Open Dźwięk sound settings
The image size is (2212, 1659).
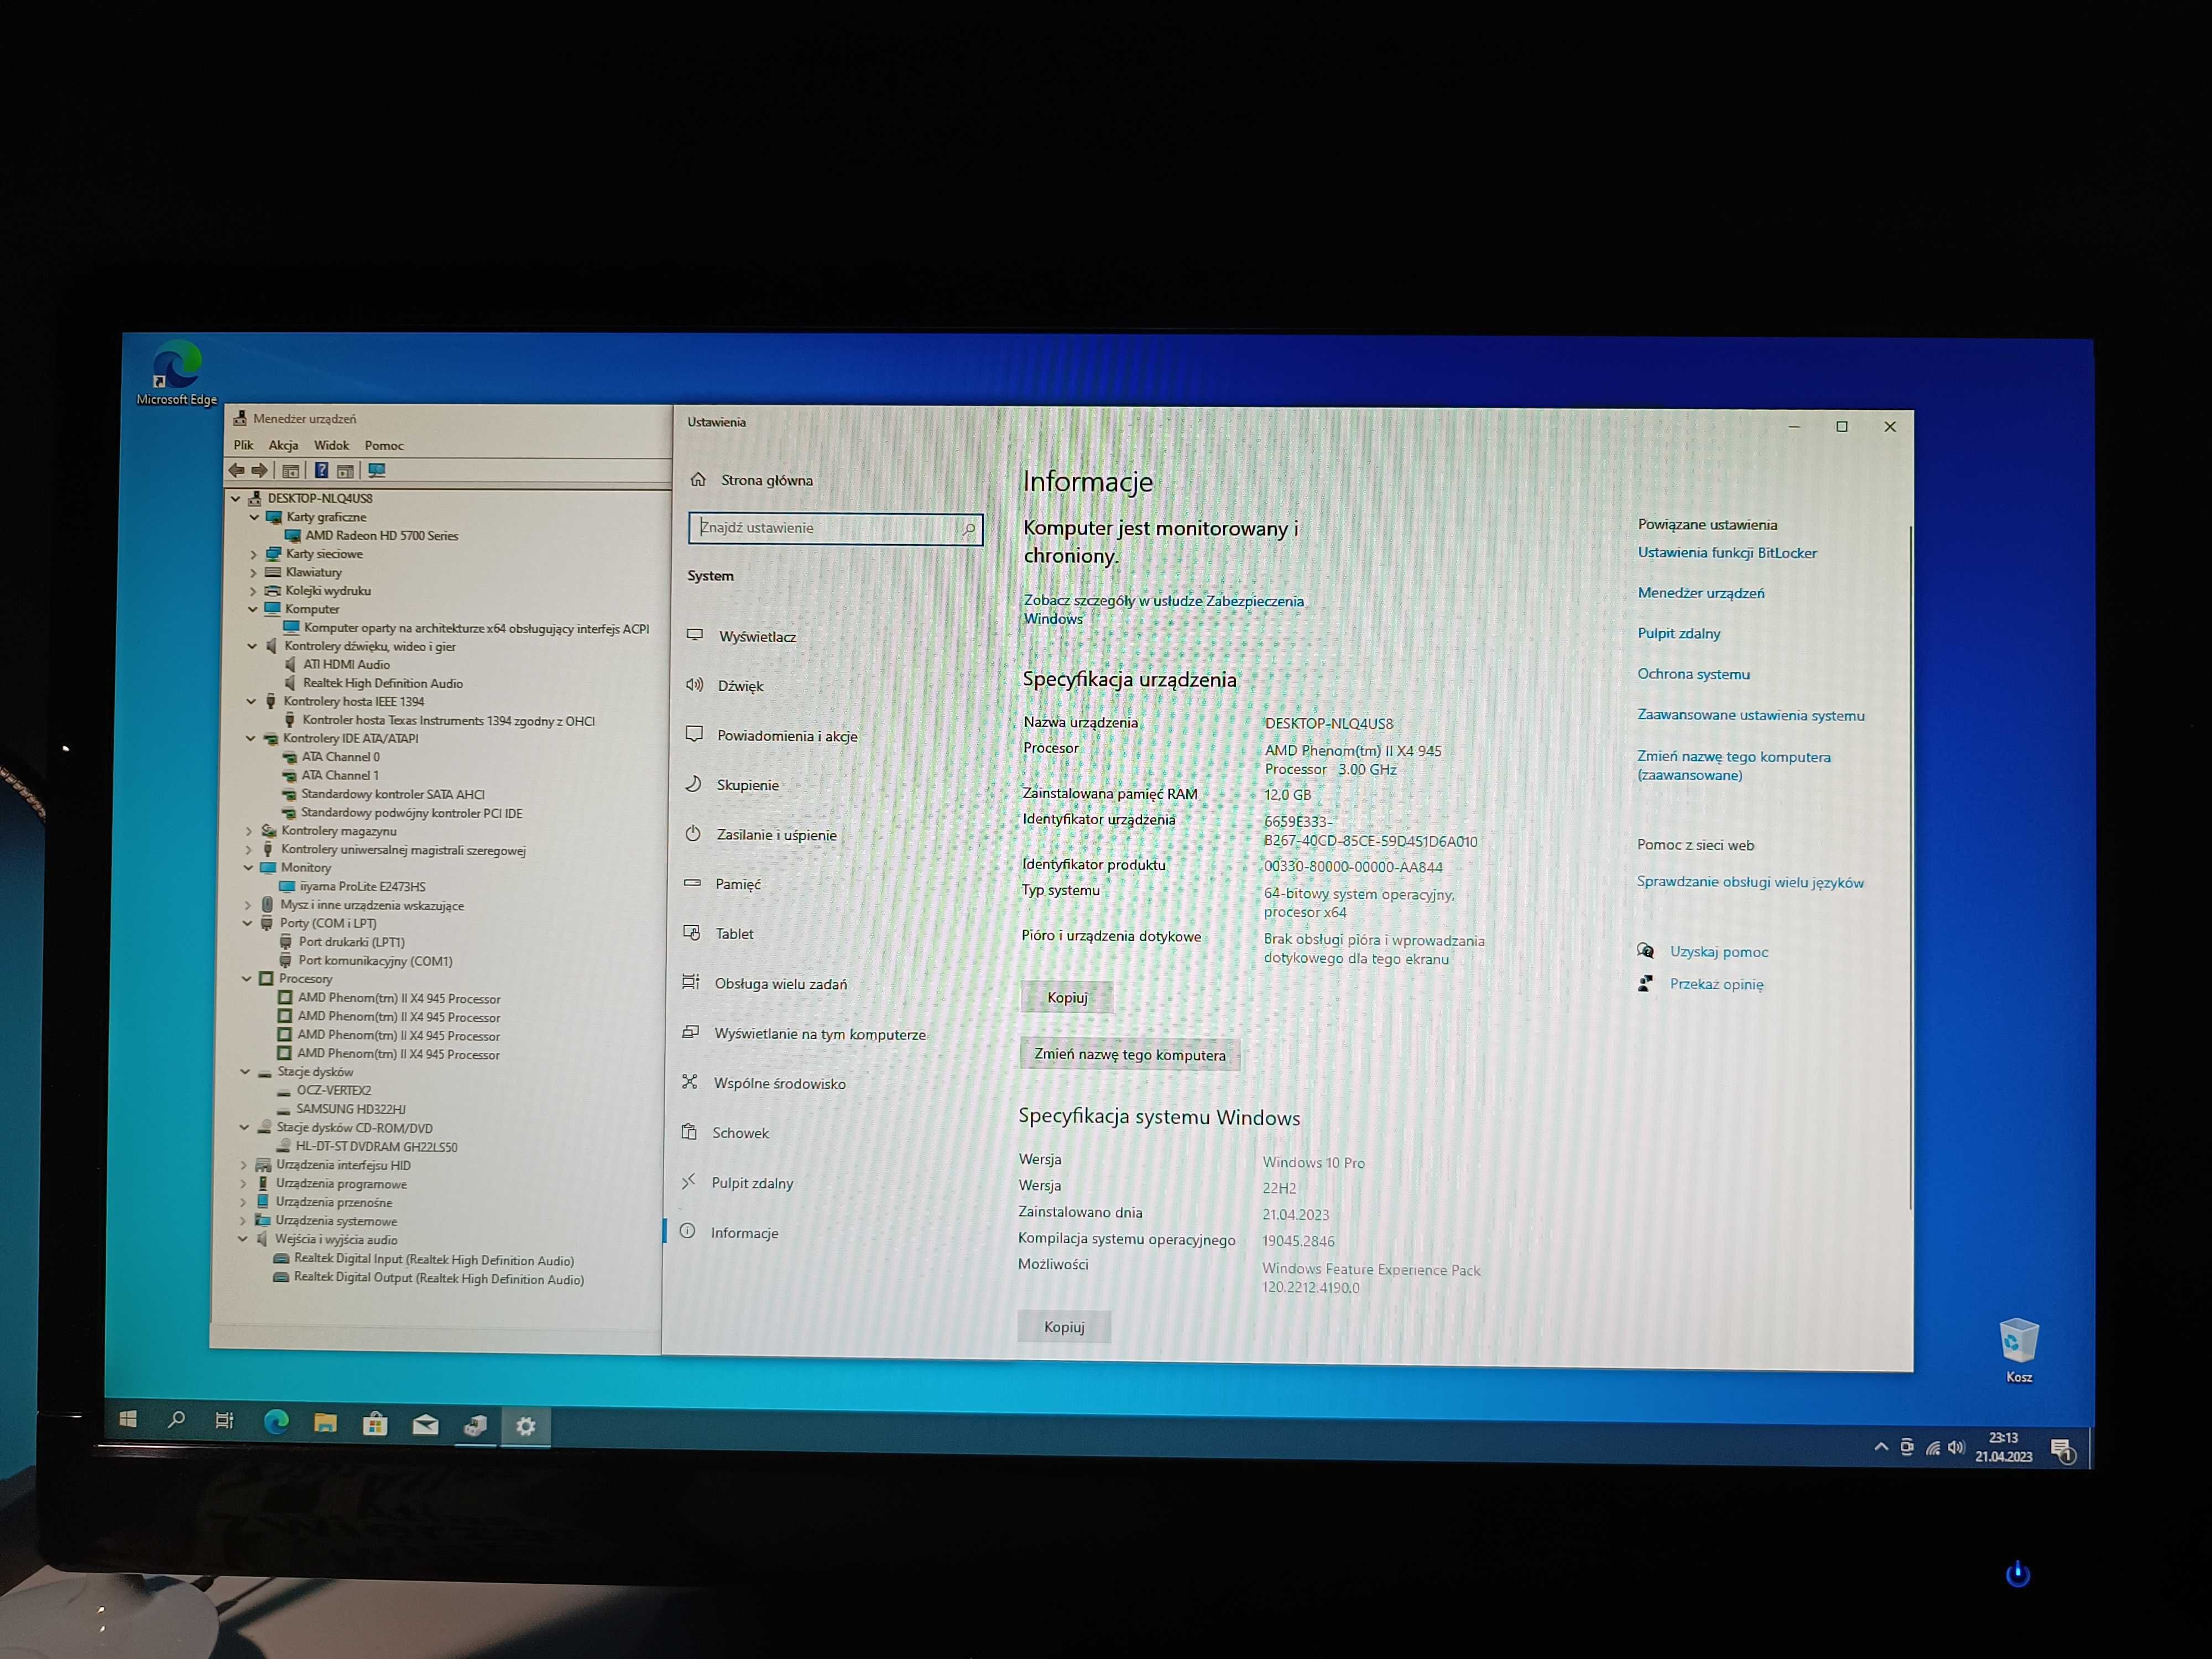(741, 686)
